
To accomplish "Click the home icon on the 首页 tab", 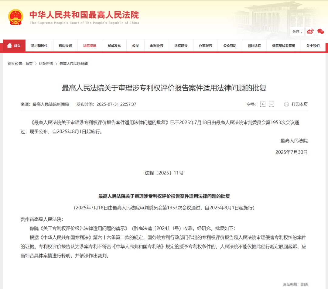I will tap(9, 46).
